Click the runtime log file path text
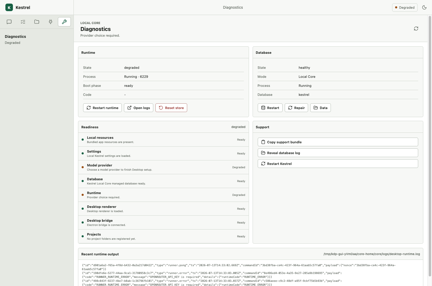Screen dimensions: 432x286 [x=372, y=254]
